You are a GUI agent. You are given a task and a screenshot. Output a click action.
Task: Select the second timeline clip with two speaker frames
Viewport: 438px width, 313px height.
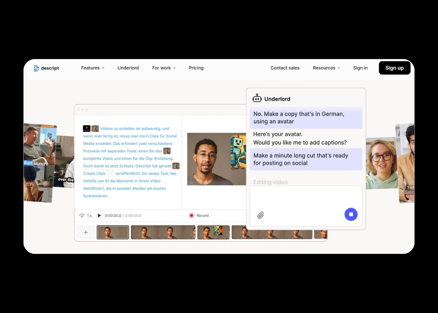tap(163, 232)
